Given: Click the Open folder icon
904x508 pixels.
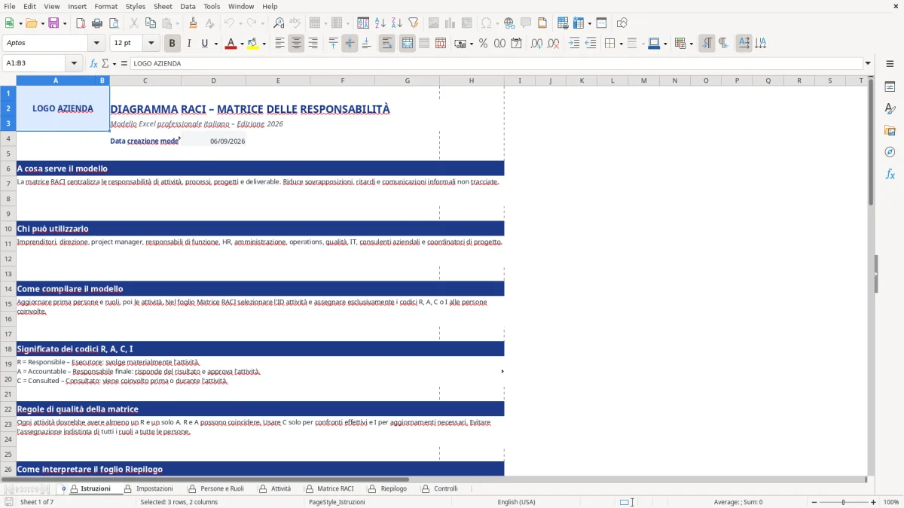Looking at the screenshot, I should [x=31, y=23].
